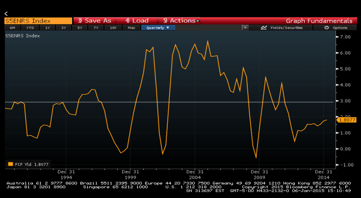This screenshot has height=198, width=361.
Task: Click the Fields/Securities chart icon
Action: (264, 28)
